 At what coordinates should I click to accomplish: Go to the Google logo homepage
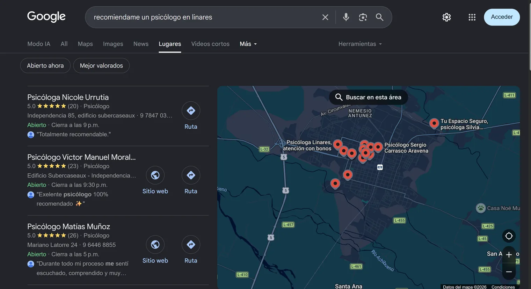point(46,16)
